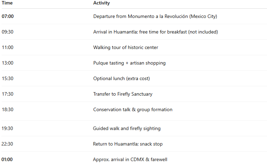Screen dimensions: 267x165
Task: Select the 19:30 time cell
Action: pyautogui.click(x=7, y=128)
